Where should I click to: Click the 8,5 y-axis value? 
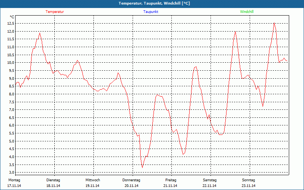(x=12, y=86)
